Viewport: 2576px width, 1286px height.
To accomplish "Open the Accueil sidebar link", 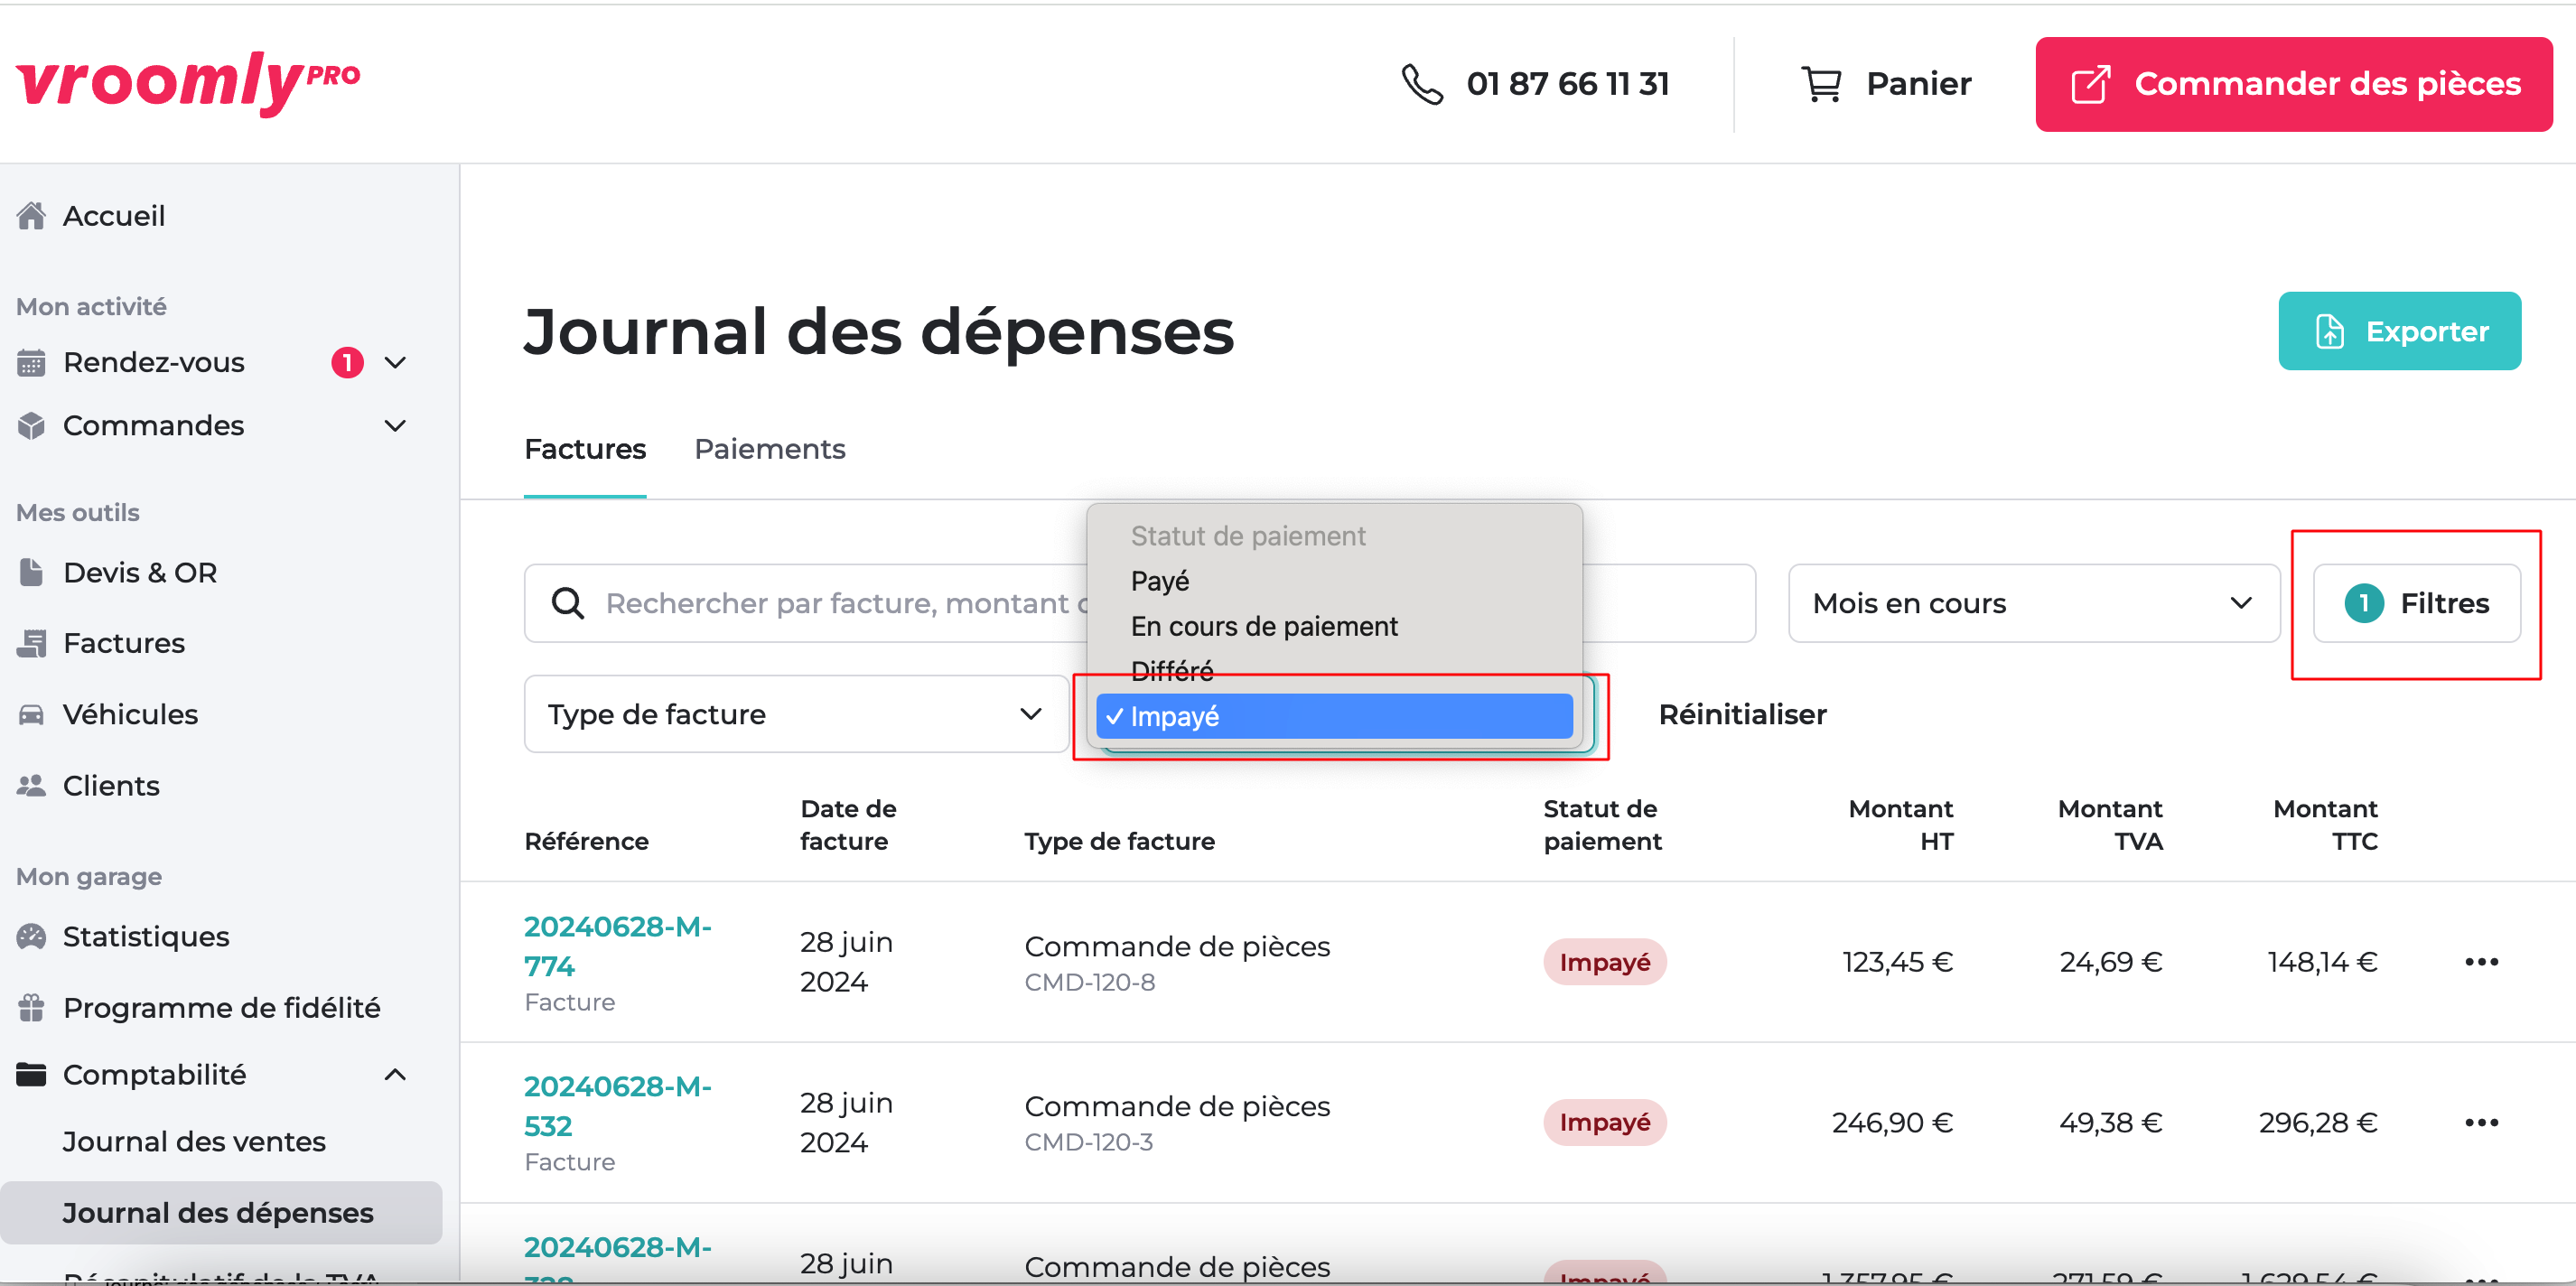I will [x=114, y=215].
